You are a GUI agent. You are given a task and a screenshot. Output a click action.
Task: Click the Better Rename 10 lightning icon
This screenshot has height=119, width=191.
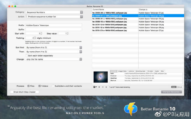pos(131,109)
